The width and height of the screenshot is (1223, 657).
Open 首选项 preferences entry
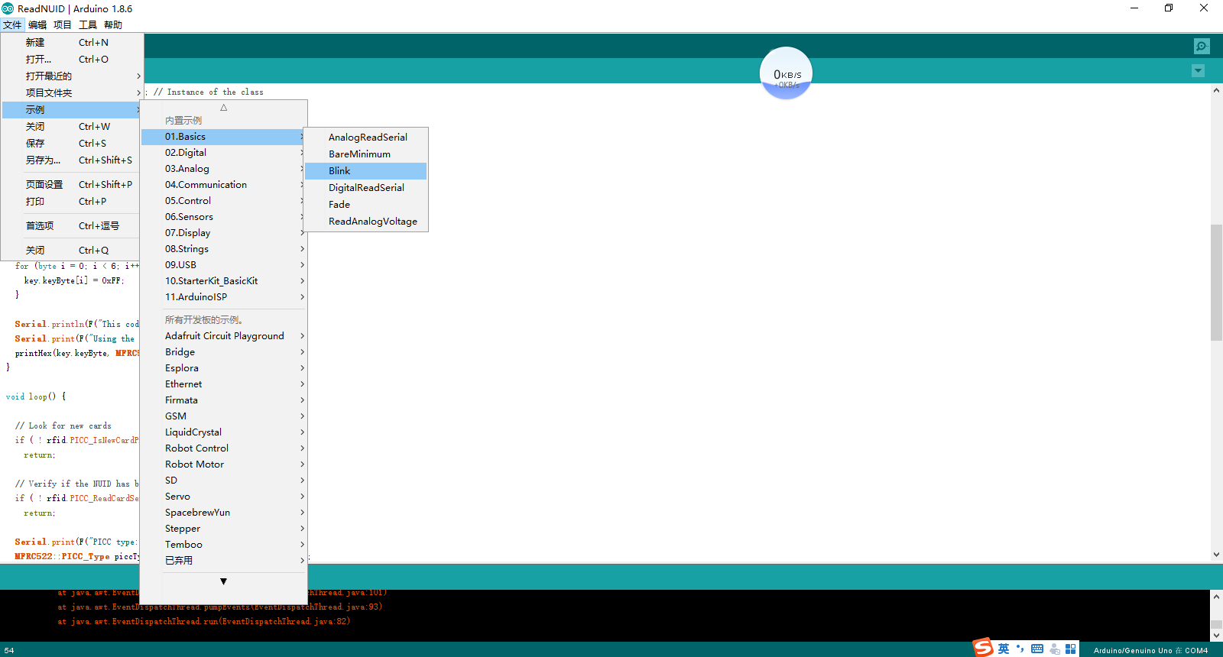(x=73, y=226)
